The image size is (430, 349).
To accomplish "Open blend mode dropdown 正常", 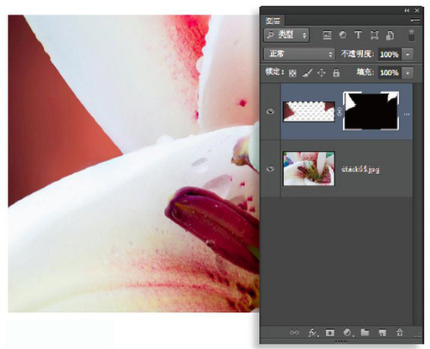I will (x=299, y=54).
